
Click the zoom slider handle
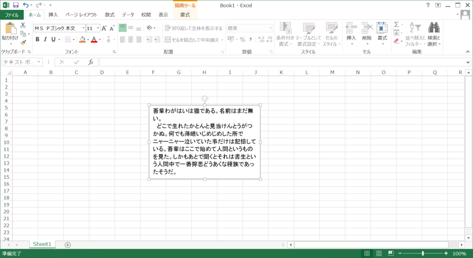click(423, 253)
